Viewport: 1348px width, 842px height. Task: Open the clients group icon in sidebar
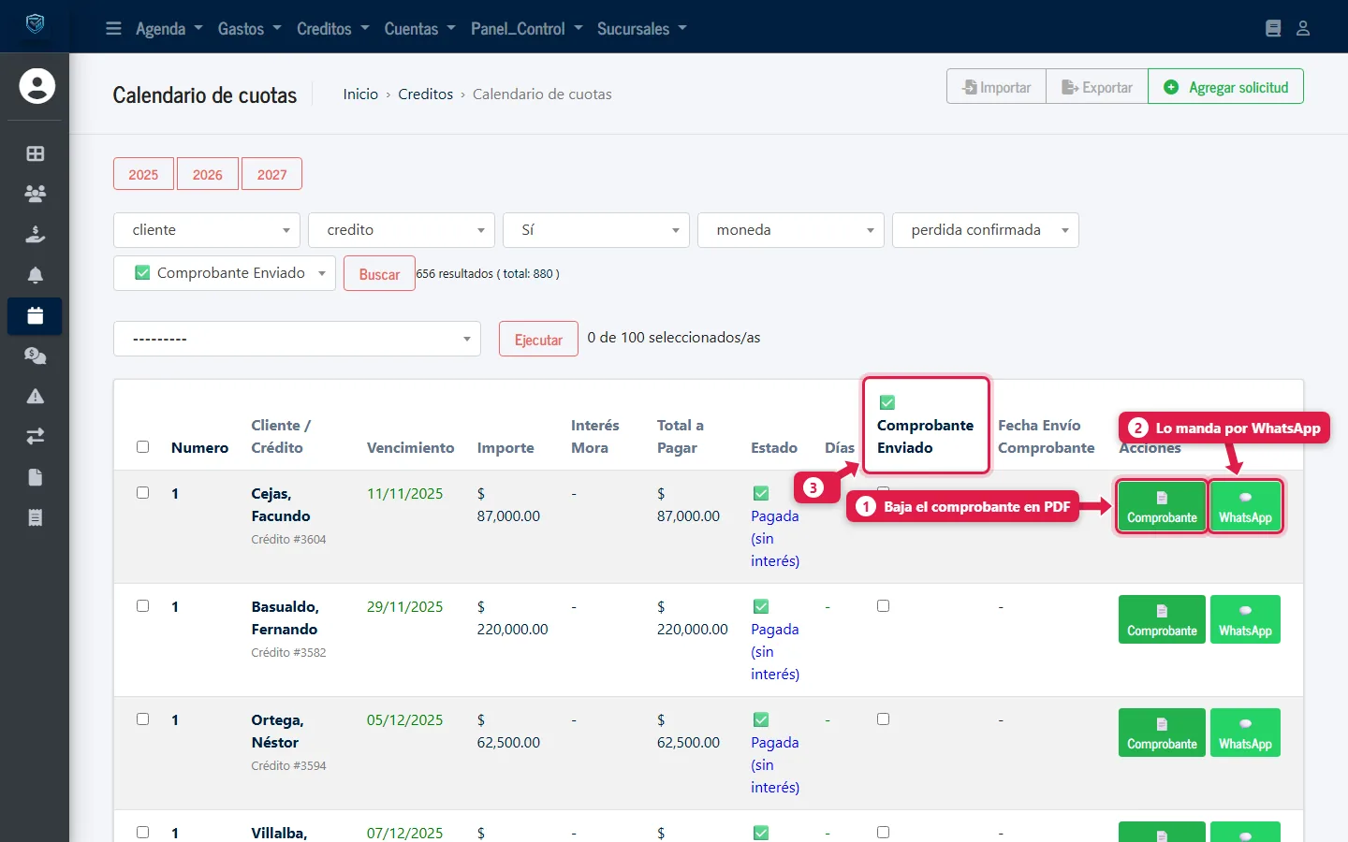[36, 194]
